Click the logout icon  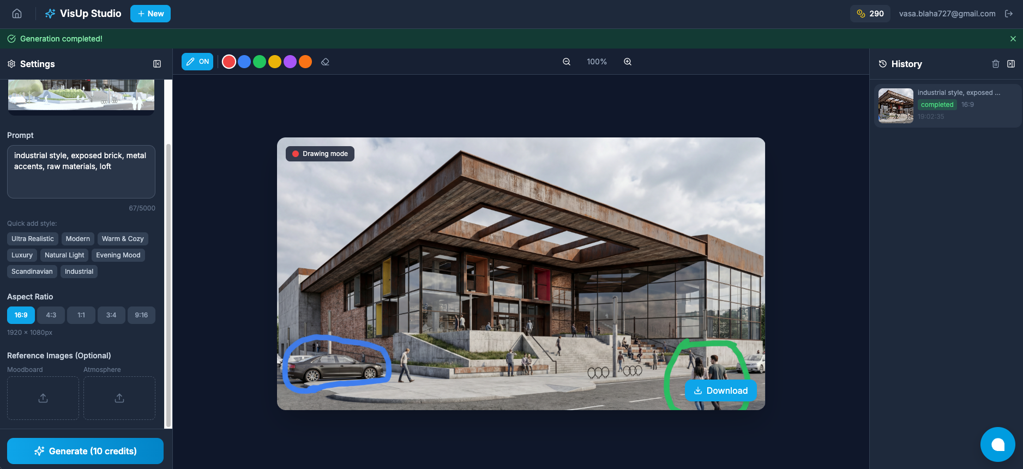[x=1009, y=14]
